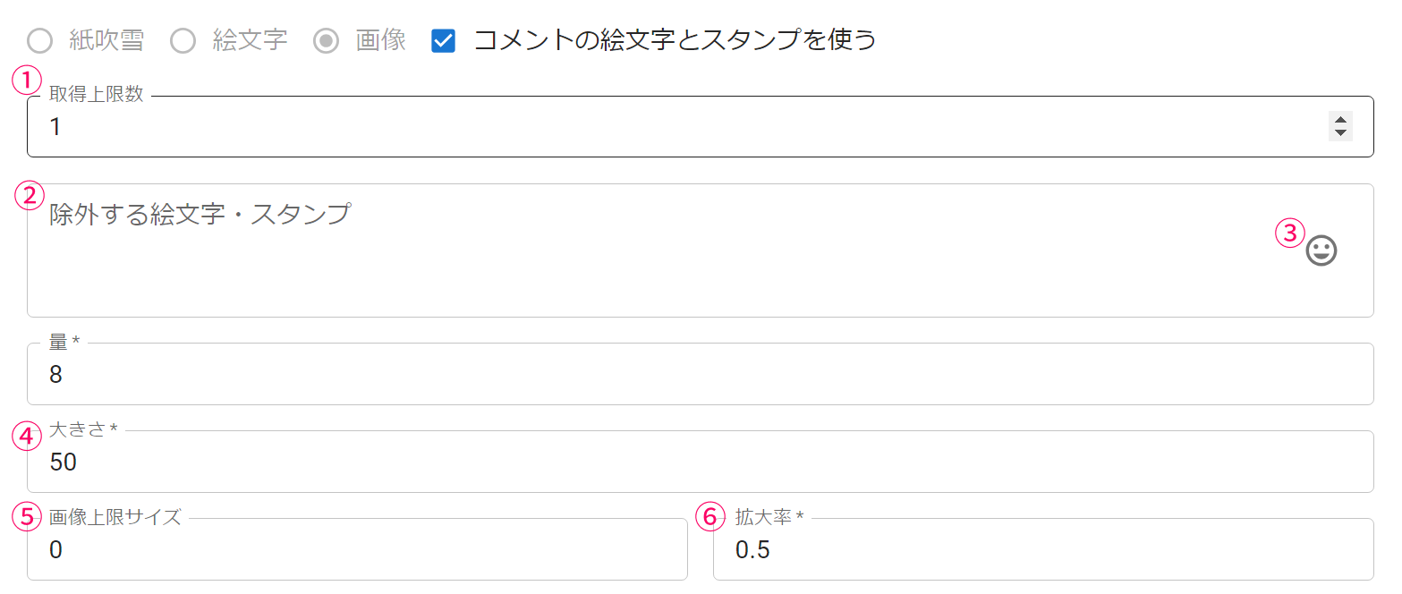This screenshot has width=1402, height=594.
Task: Click the 量 input field
Action: [700, 375]
